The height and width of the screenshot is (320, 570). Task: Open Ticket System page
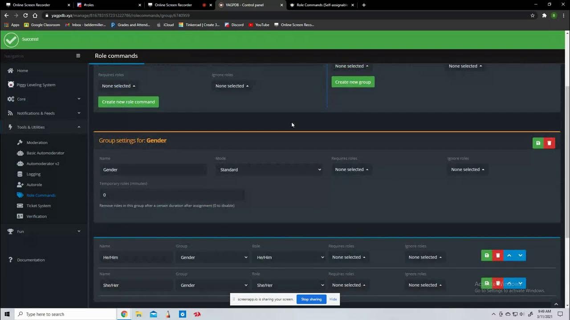(x=38, y=206)
